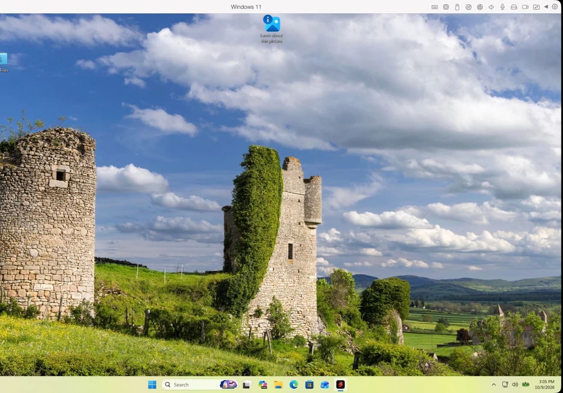Screen dimensions: 563x393
Task: Click the keyboard icon in the VM toolbar
Action: pyautogui.click(x=435, y=7)
